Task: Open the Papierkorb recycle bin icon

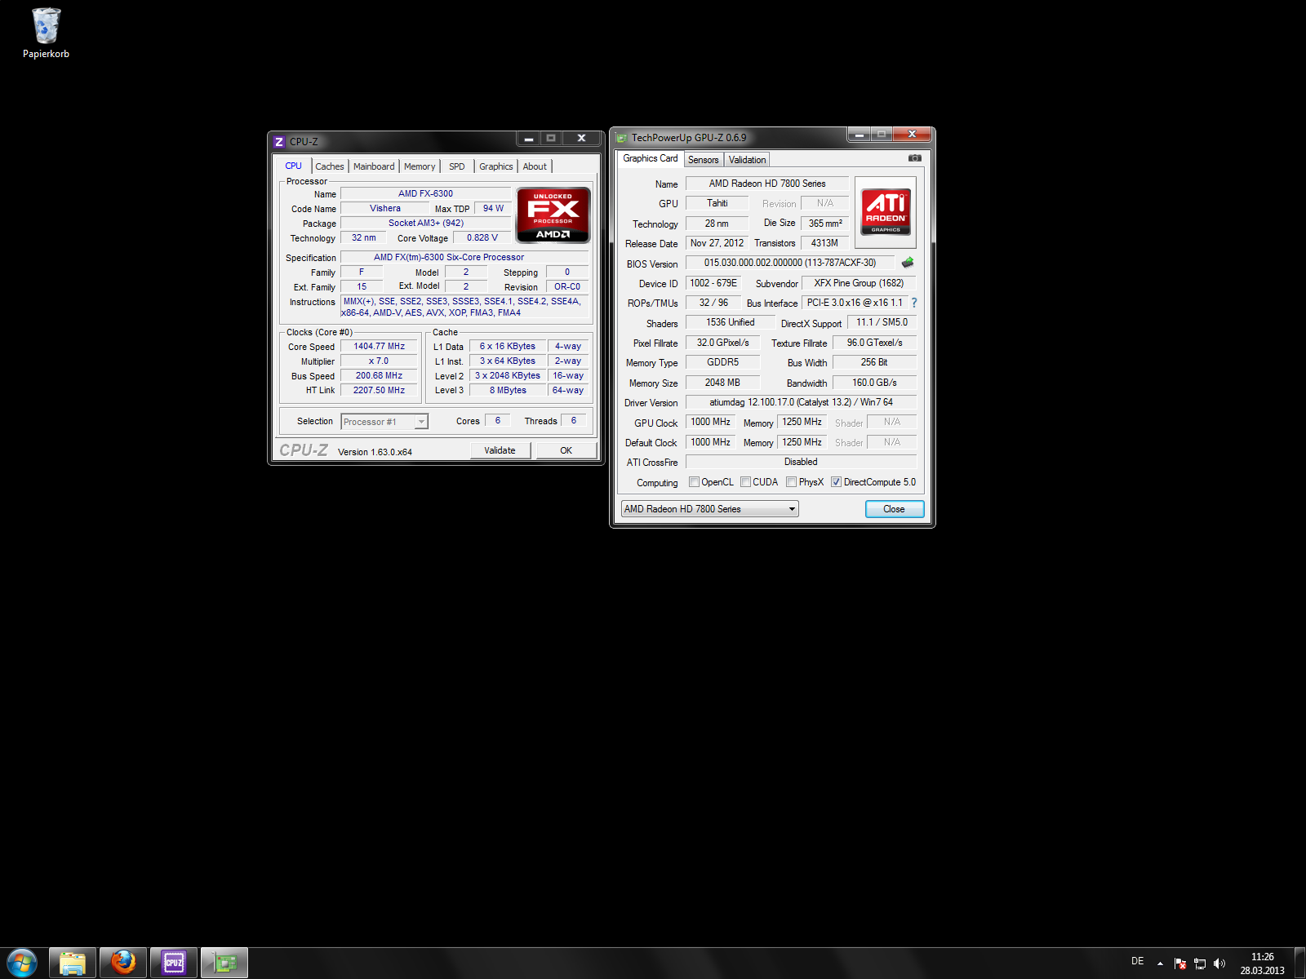Action: (46, 33)
